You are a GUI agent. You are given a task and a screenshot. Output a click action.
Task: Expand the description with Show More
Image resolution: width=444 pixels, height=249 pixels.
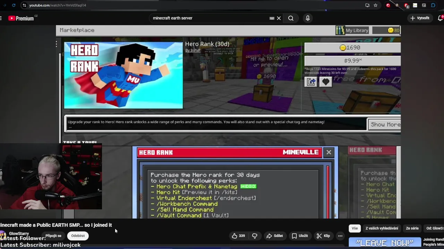384,124
